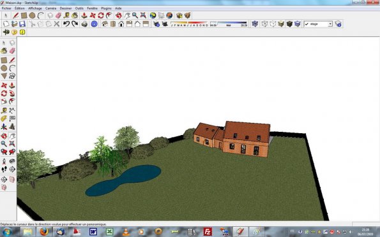Toggle X-ray face style cube
This screenshot has height=237, width=380.
tap(255, 24)
